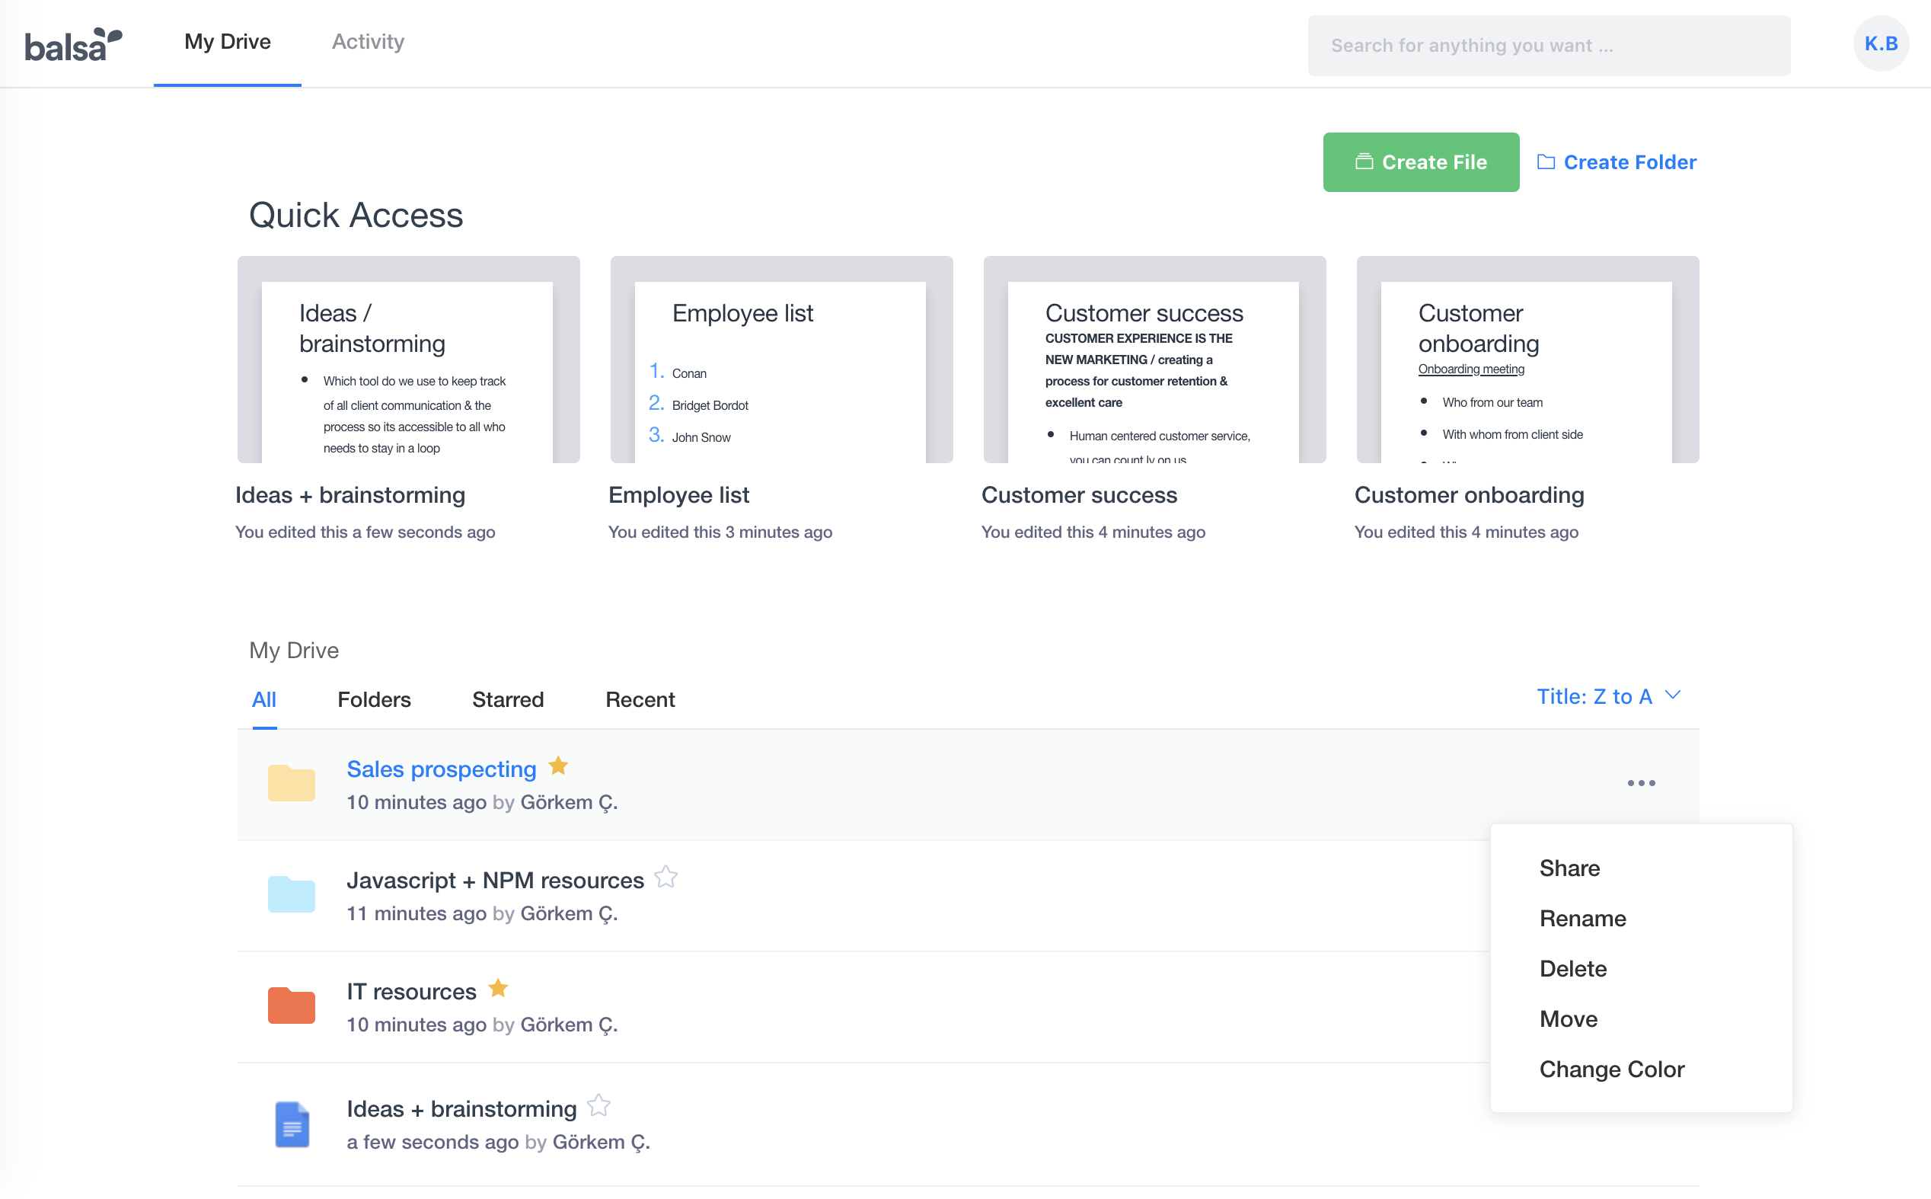The height and width of the screenshot is (1199, 1931).
Task: Open the Employee list quick access thumbnail
Action: point(781,360)
